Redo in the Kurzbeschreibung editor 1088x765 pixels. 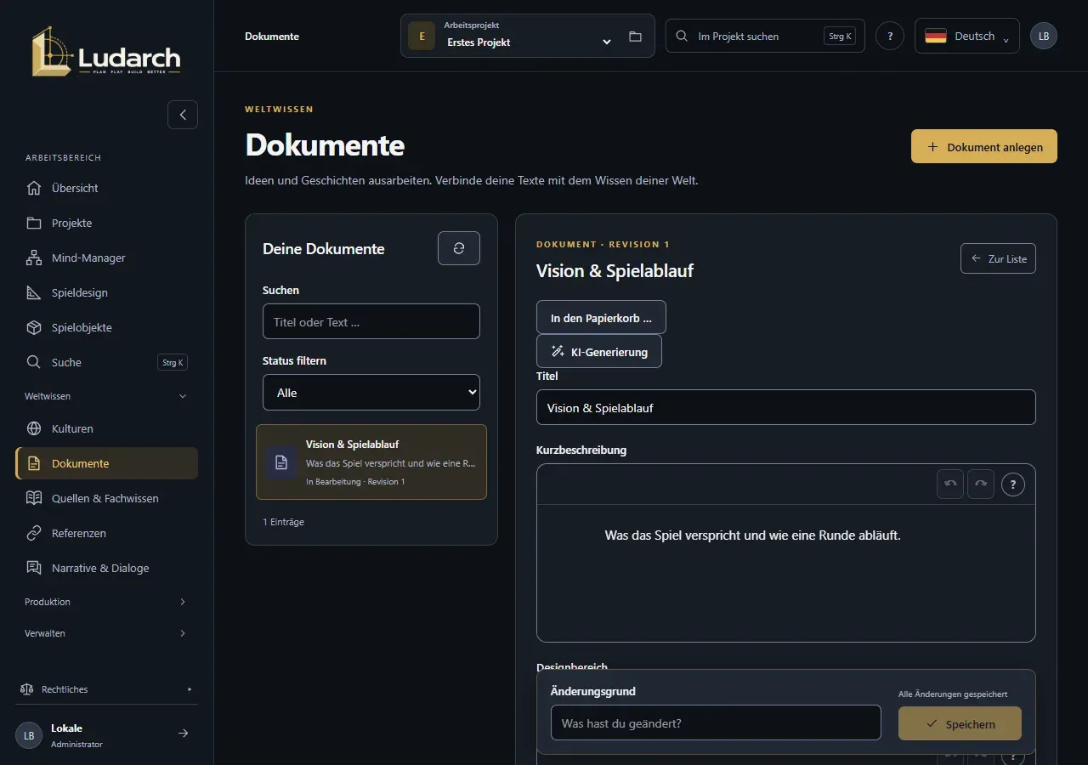981,484
